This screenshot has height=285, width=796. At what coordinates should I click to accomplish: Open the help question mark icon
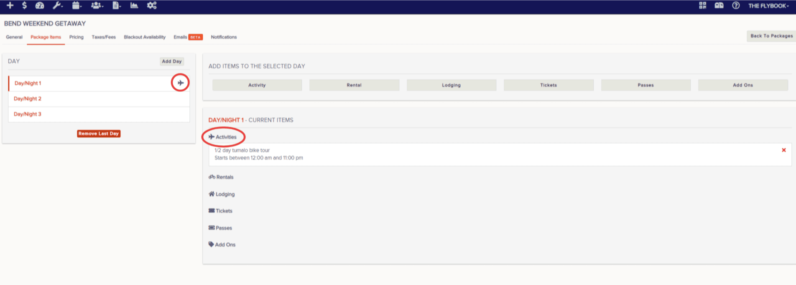click(736, 5)
